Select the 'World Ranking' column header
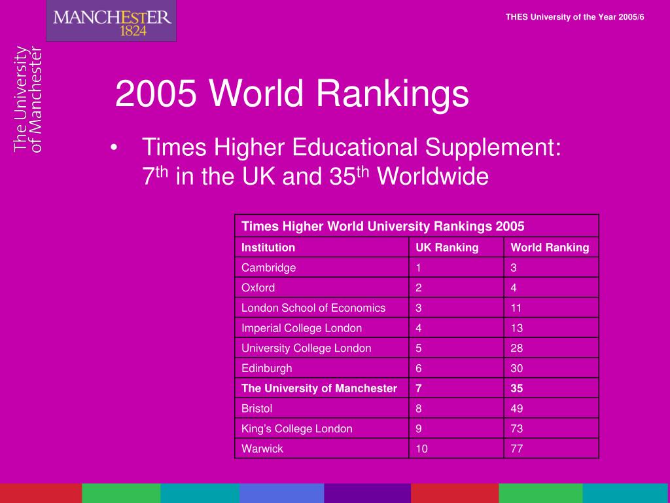670x503 pixels. tap(550, 248)
